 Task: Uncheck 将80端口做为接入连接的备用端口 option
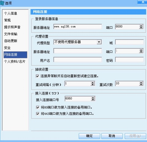[38, 107]
